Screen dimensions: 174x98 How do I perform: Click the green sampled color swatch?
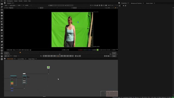tap(98, 50)
